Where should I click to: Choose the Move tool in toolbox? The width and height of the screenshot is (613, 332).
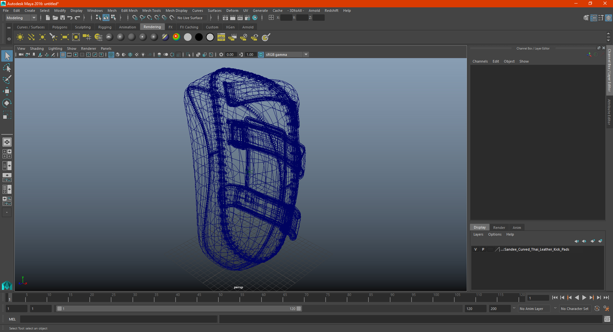click(x=7, y=91)
